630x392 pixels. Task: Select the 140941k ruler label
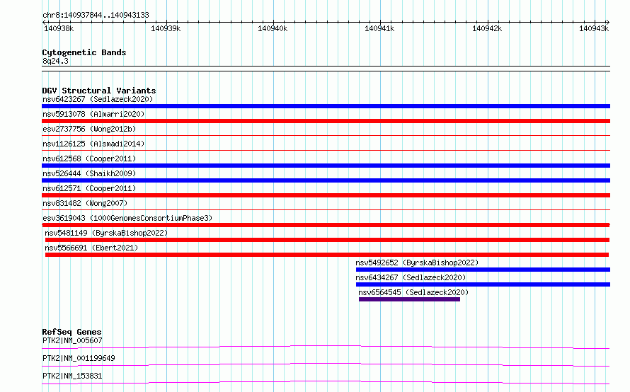tap(379, 28)
